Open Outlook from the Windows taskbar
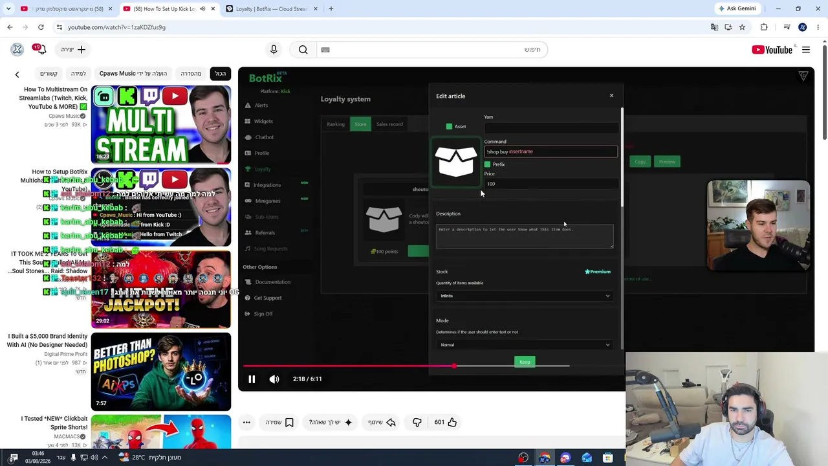The width and height of the screenshot is (828, 466). [587, 458]
